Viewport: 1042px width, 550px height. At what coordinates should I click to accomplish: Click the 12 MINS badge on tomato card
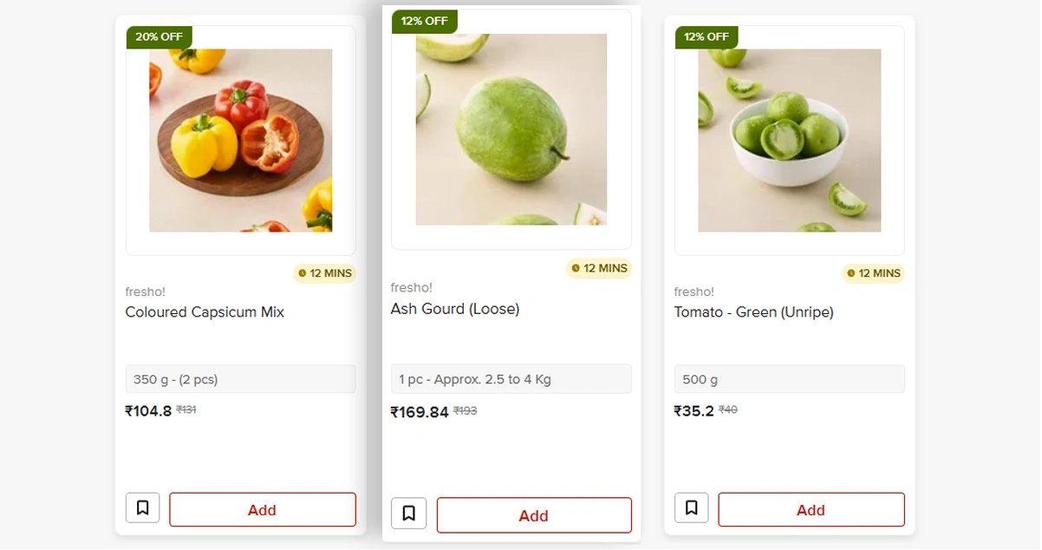point(874,273)
